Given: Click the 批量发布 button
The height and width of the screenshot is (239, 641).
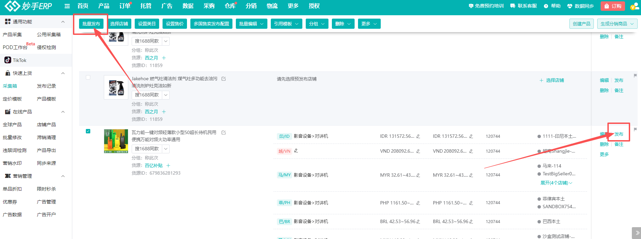Looking at the screenshot, I should (x=91, y=24).
